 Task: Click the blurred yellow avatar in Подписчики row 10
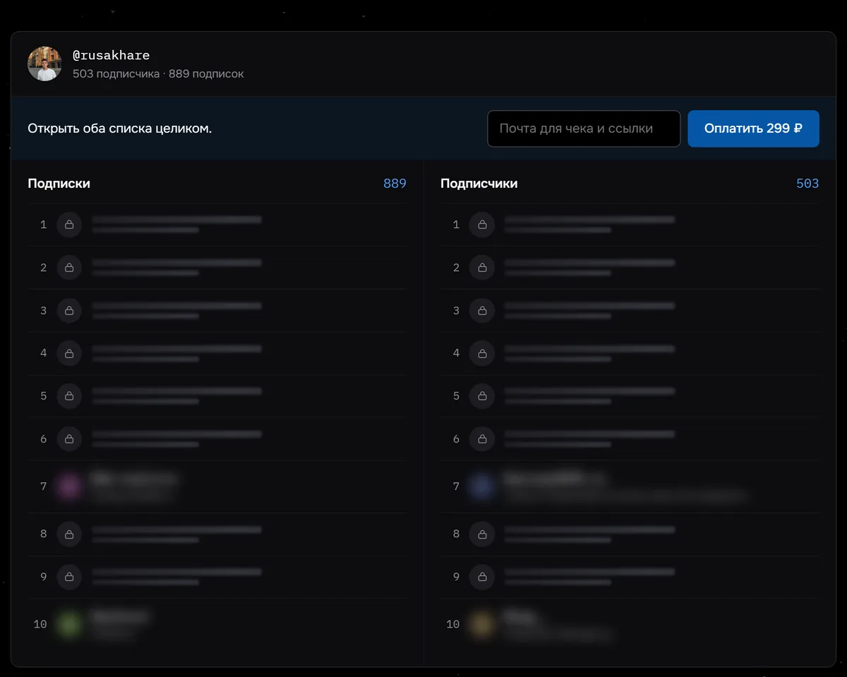(482, 624)
